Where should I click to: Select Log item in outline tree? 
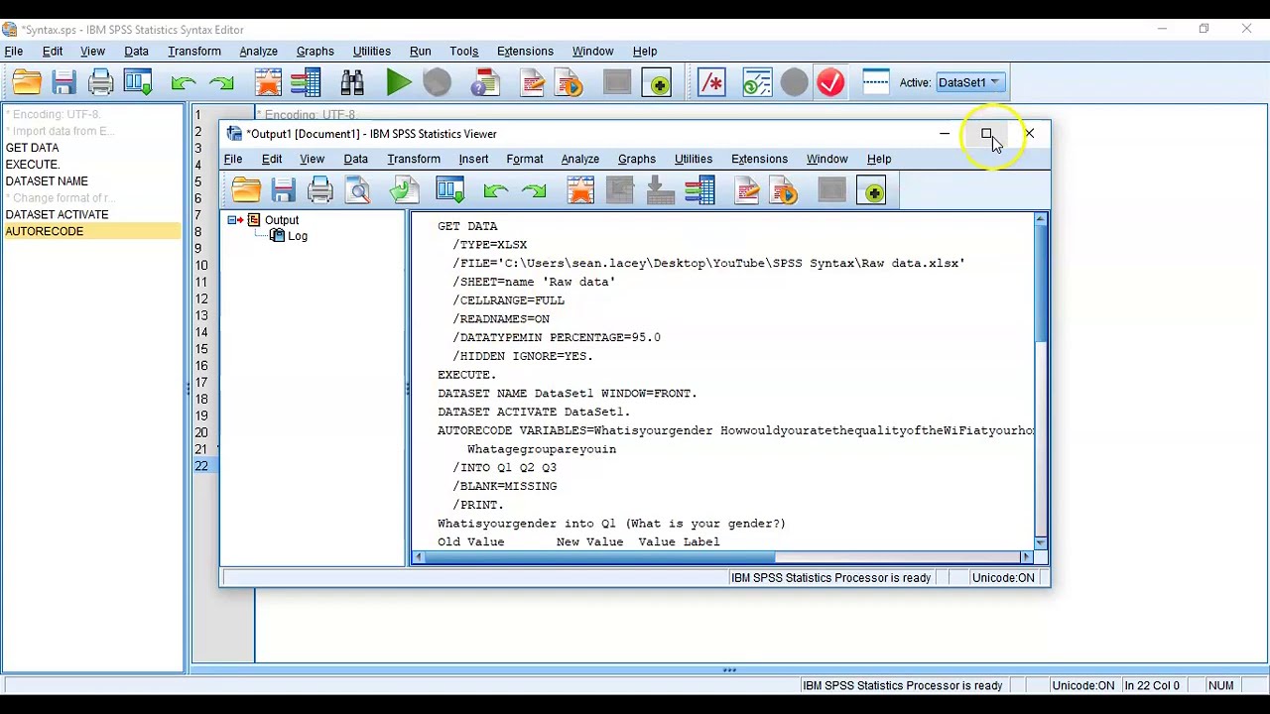pos(297,236)
